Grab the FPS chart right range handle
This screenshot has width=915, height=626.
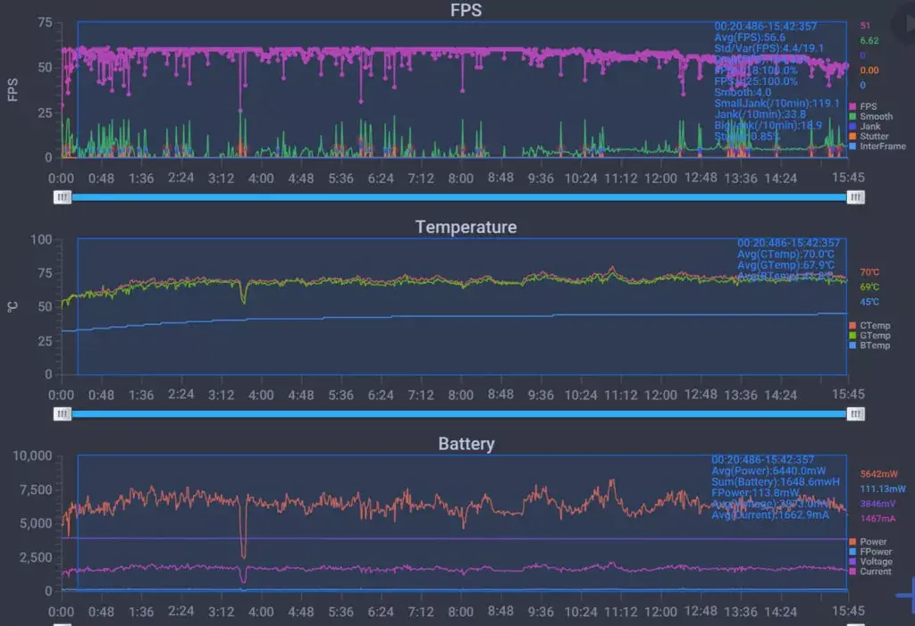(x=855, y=197)
